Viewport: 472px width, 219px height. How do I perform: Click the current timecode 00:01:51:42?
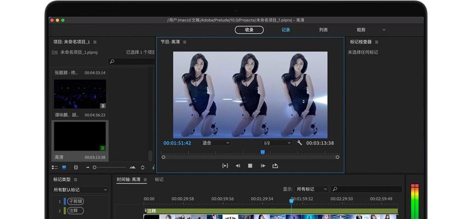[177, 143]
